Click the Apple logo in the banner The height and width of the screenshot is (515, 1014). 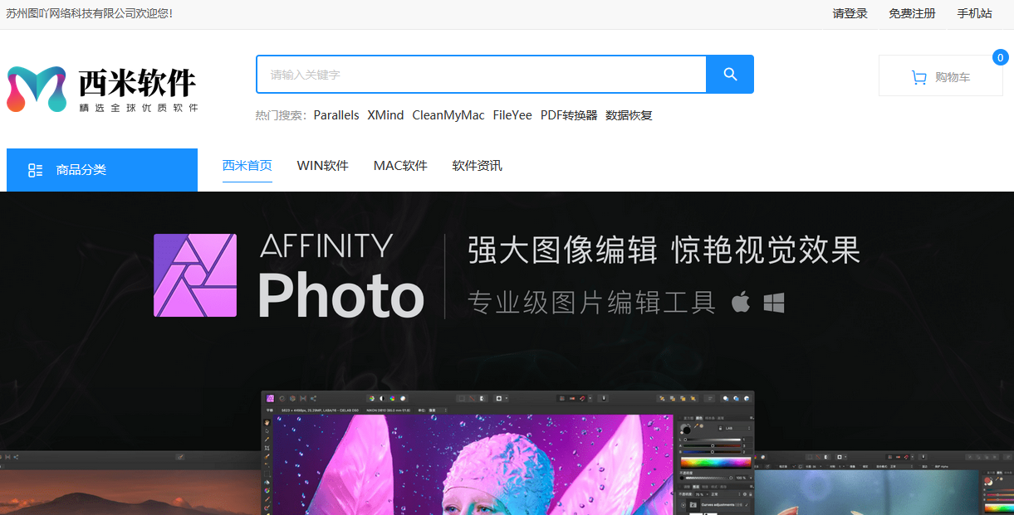tap(740, 303)
